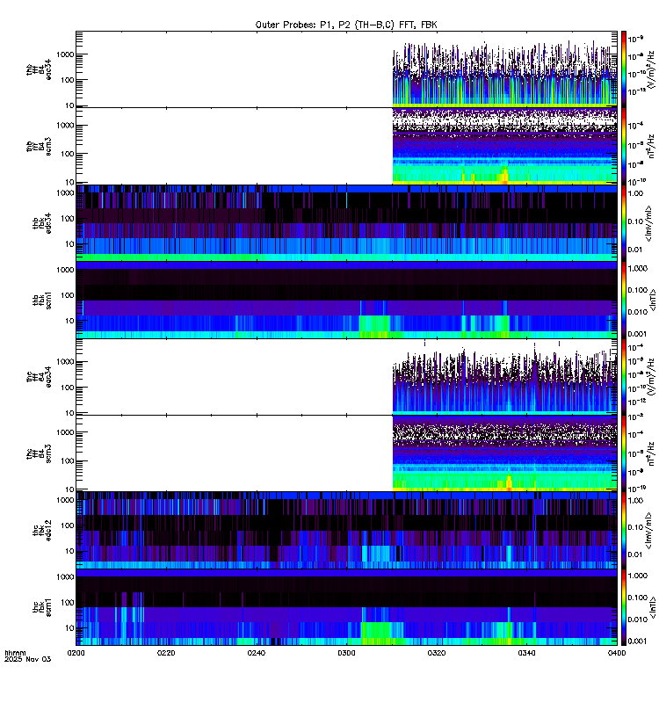Image resolution: width=659 pixels, height=703 pixels.
Task: Click the '<|nT|>' unit label of thc fbk scm1 color bar
Action: coord(652,607)
